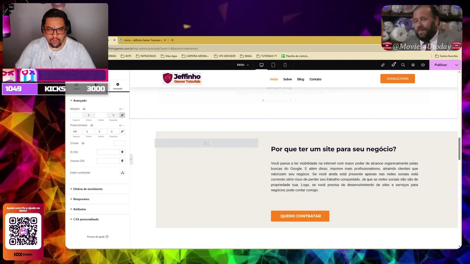
Task: Click the Classes CSS input field
Action: pos(108,161)
